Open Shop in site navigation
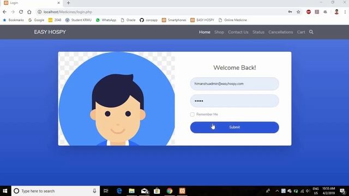The image size is (349, 196). pyautogui.click(x=219, y=32)
